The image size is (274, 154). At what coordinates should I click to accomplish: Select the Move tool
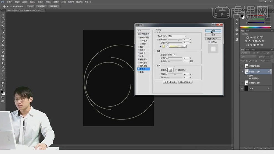click(x=3, y=14)
